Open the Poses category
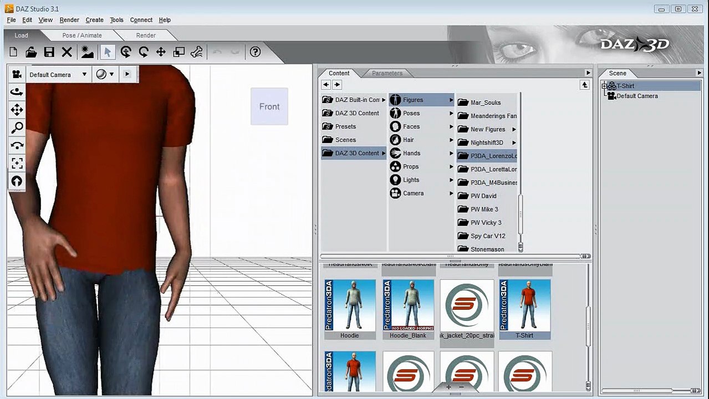The height and width of the screenshot is (399, 709). [421, 113]
